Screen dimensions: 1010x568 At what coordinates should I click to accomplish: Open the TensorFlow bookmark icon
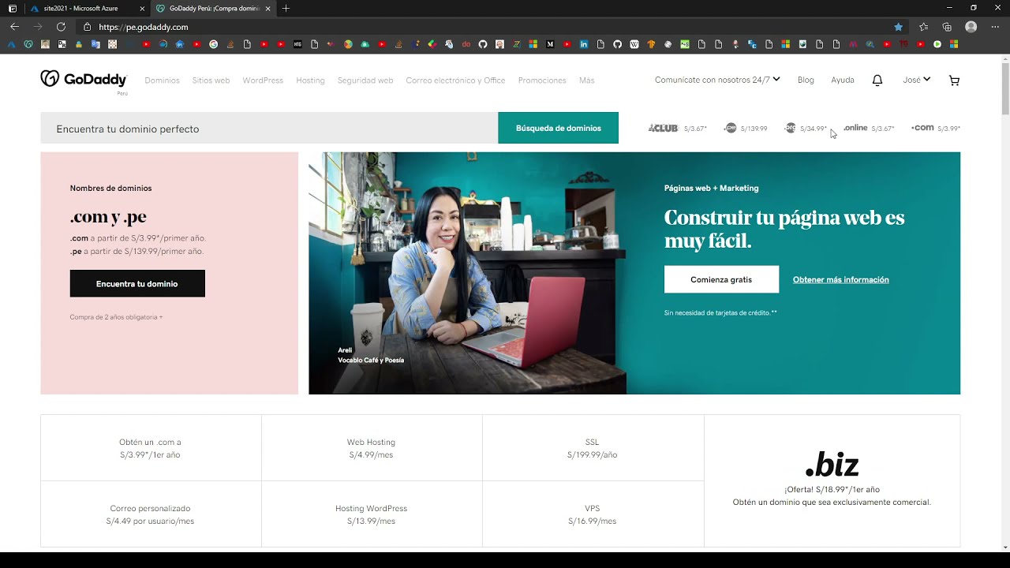coord(651,44)
